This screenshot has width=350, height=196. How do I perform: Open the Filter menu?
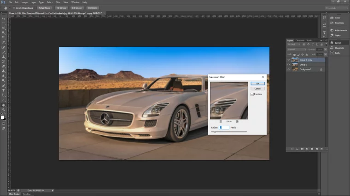click(58, 2)
